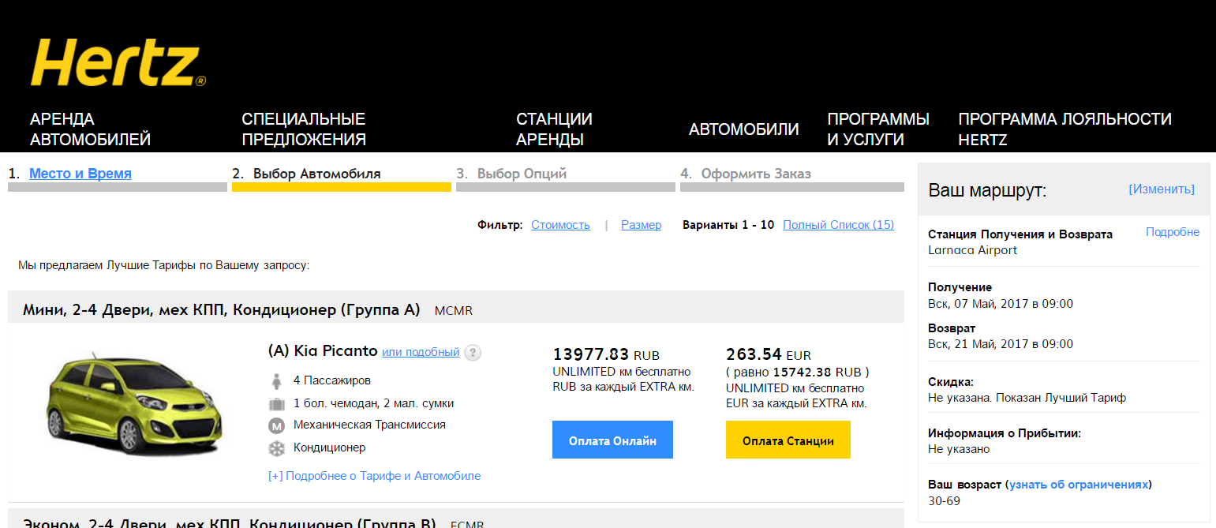Select step 4 Оформить Заказ
This screenshot has height=528, width=1216.
756,174
